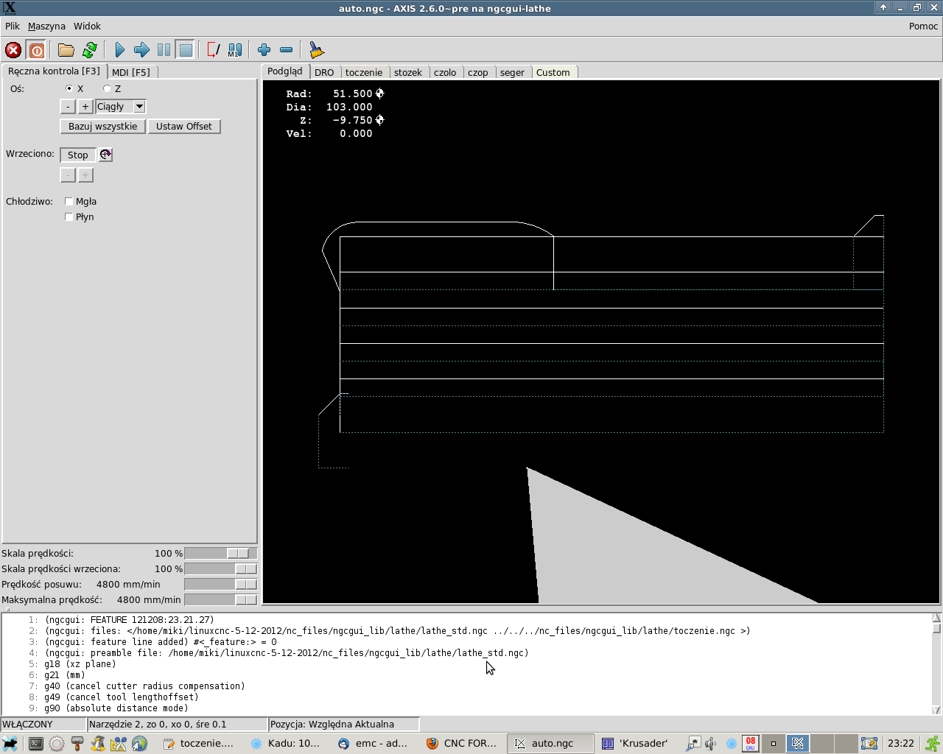Image resolution: width=943 pixels, height=754 pixels.
Task: Open the czop tab
Action: pyautogui.click(x=478, y=72)
